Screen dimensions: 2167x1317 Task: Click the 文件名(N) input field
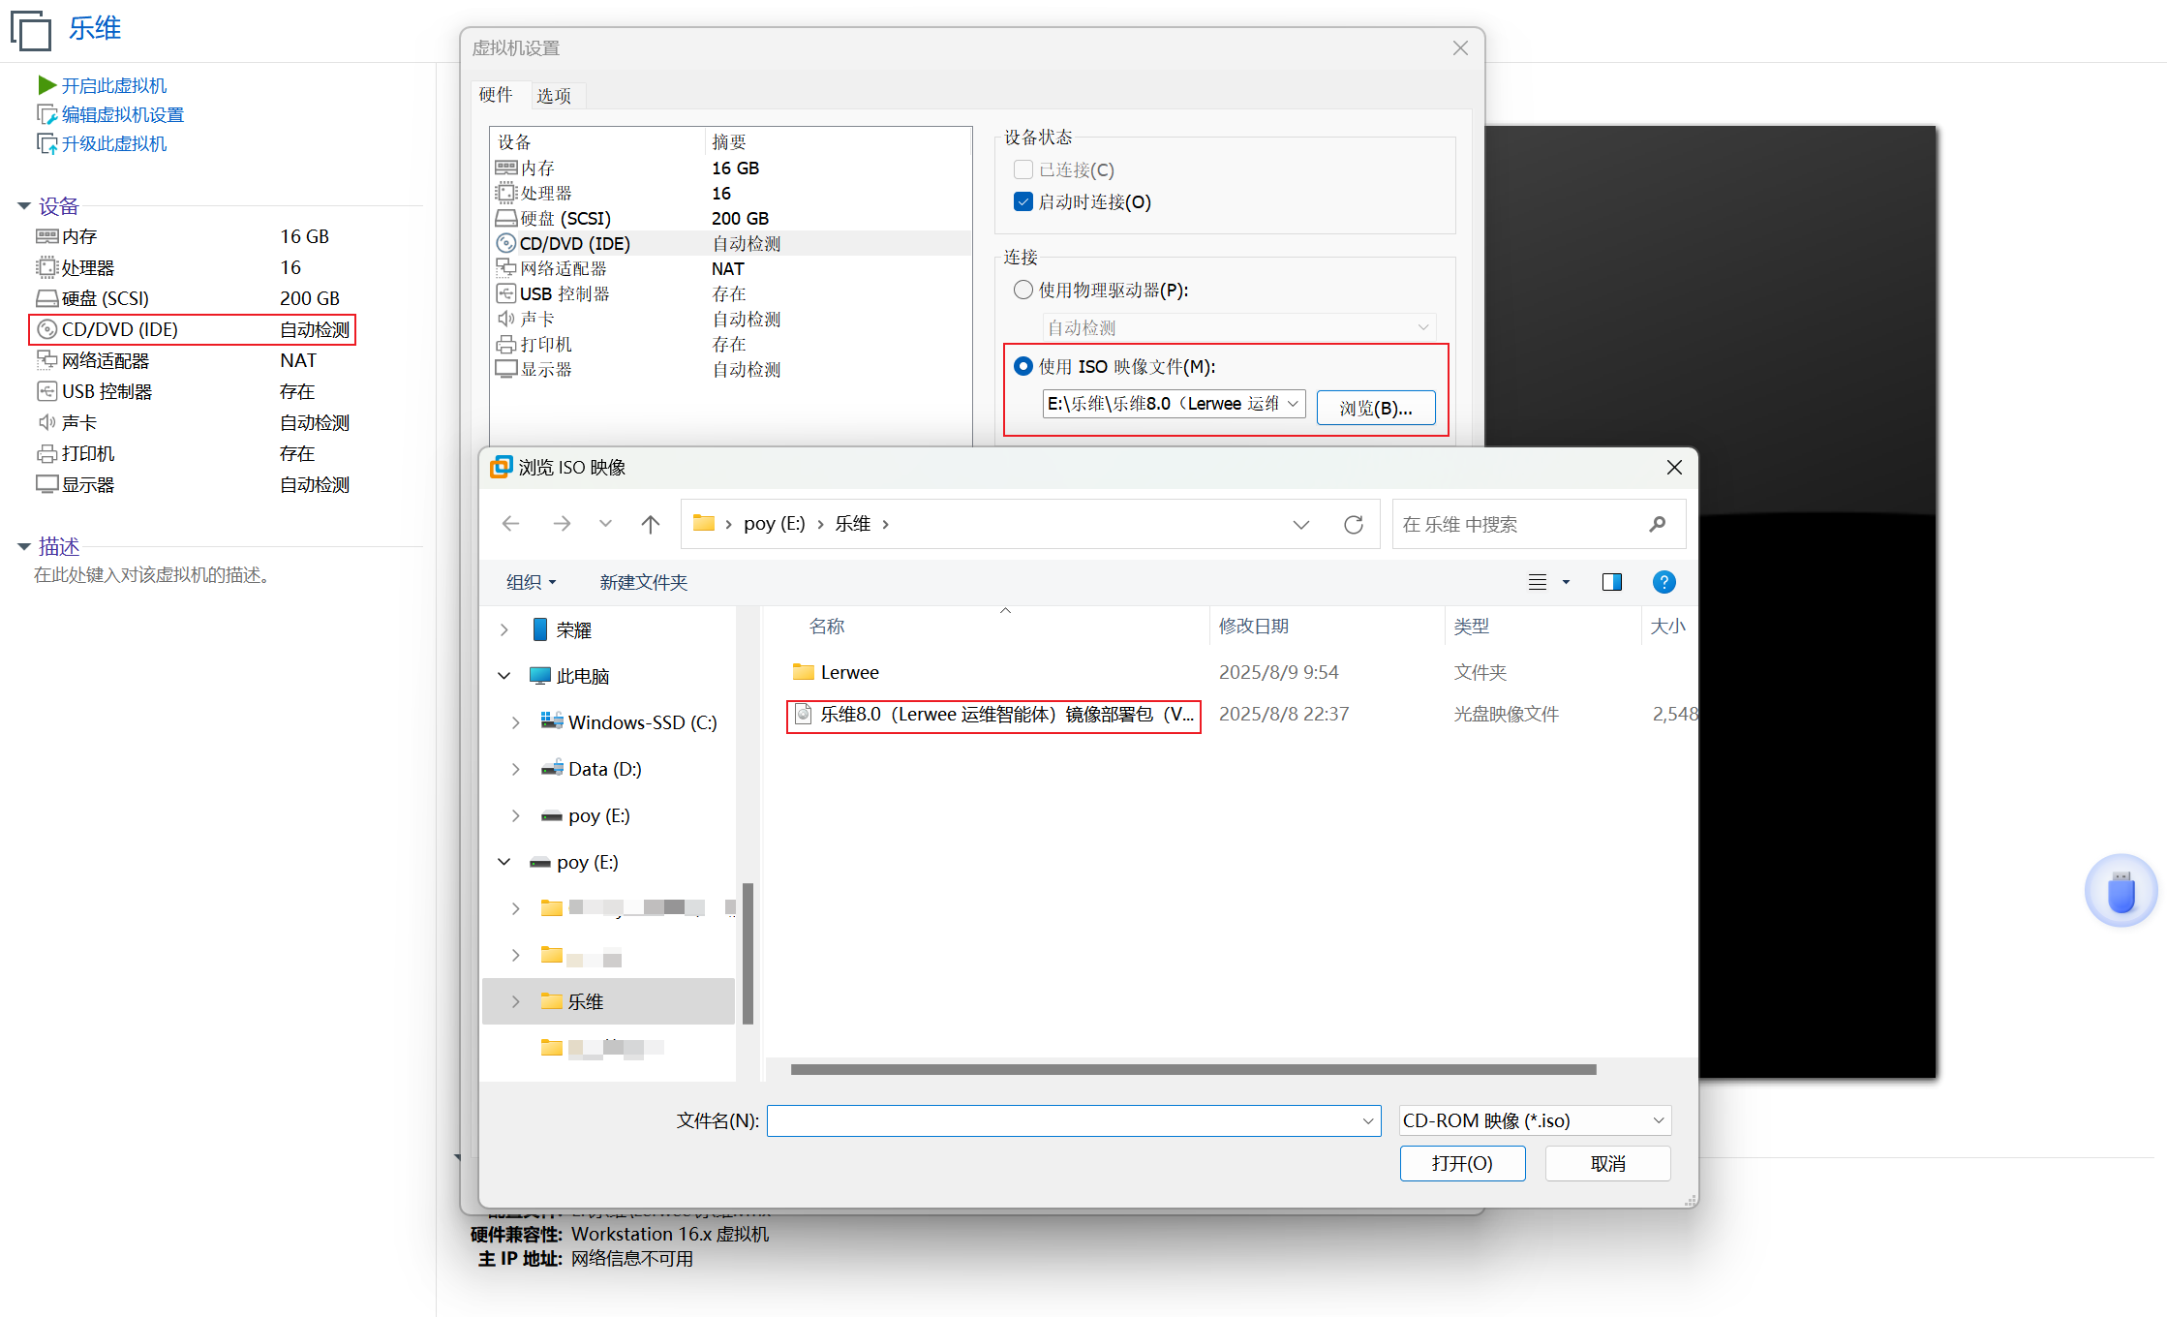click(x=1073, y=1120)
